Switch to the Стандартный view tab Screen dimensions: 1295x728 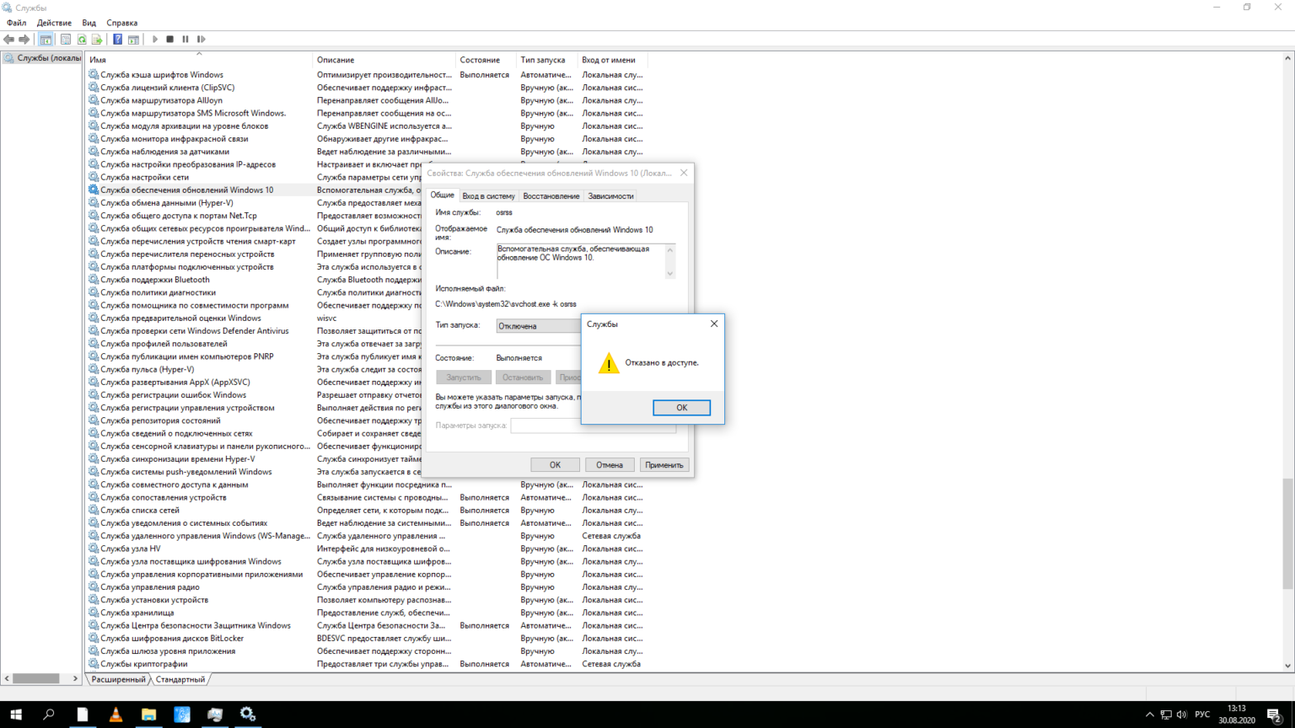[180, 679]
